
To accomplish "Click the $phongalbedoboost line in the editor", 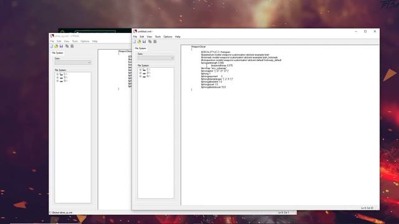I will click(213, 87).
